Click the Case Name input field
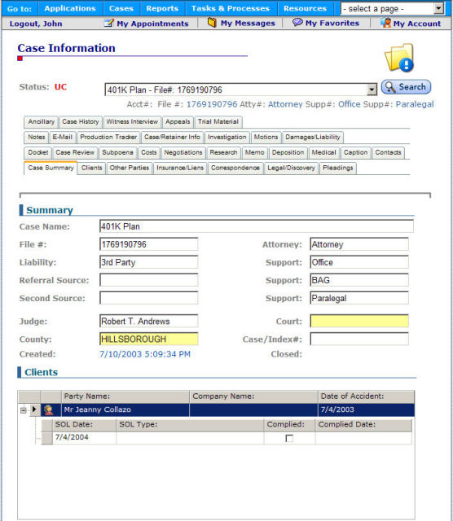The height and width of the screenshot is (521, 453). pos(257,226)
